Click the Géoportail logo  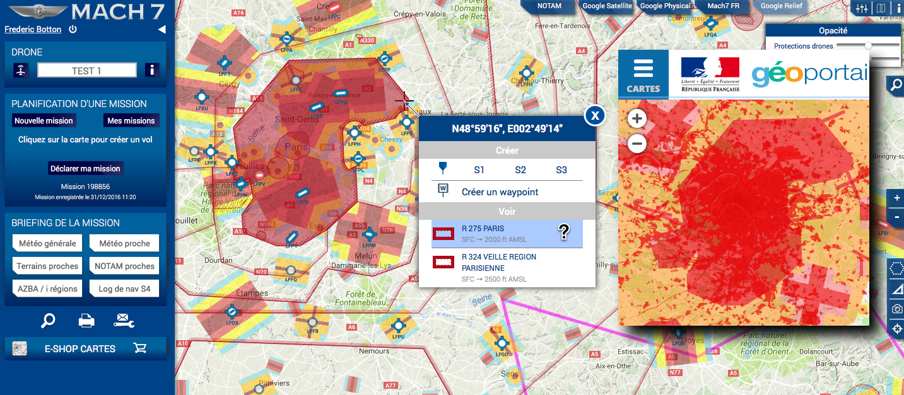click(810, 74)
